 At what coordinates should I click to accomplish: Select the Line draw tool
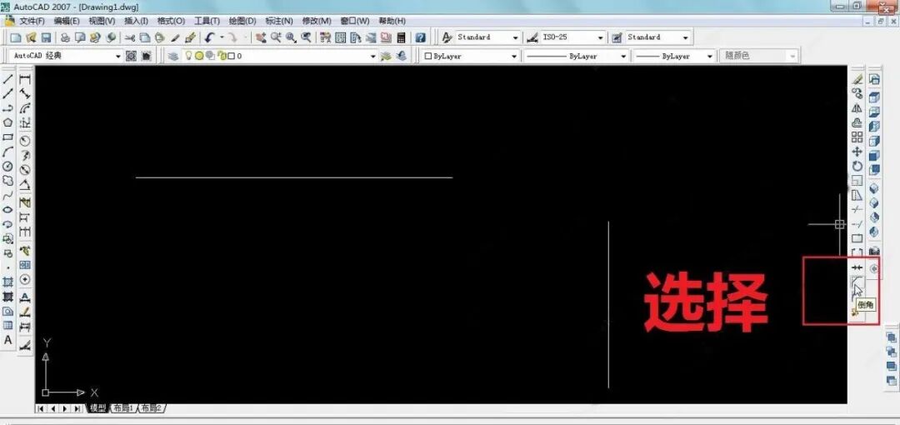pyautogui.click(x=8, y=79)
